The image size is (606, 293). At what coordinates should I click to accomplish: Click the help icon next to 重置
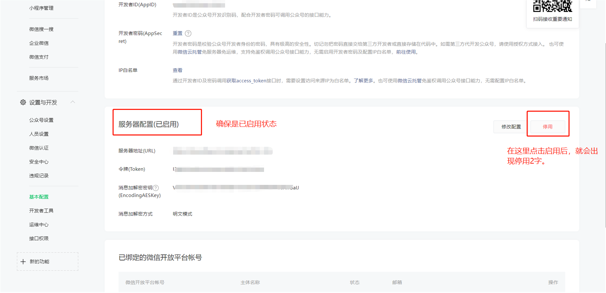pyautogui.click(x=188, y=34)
